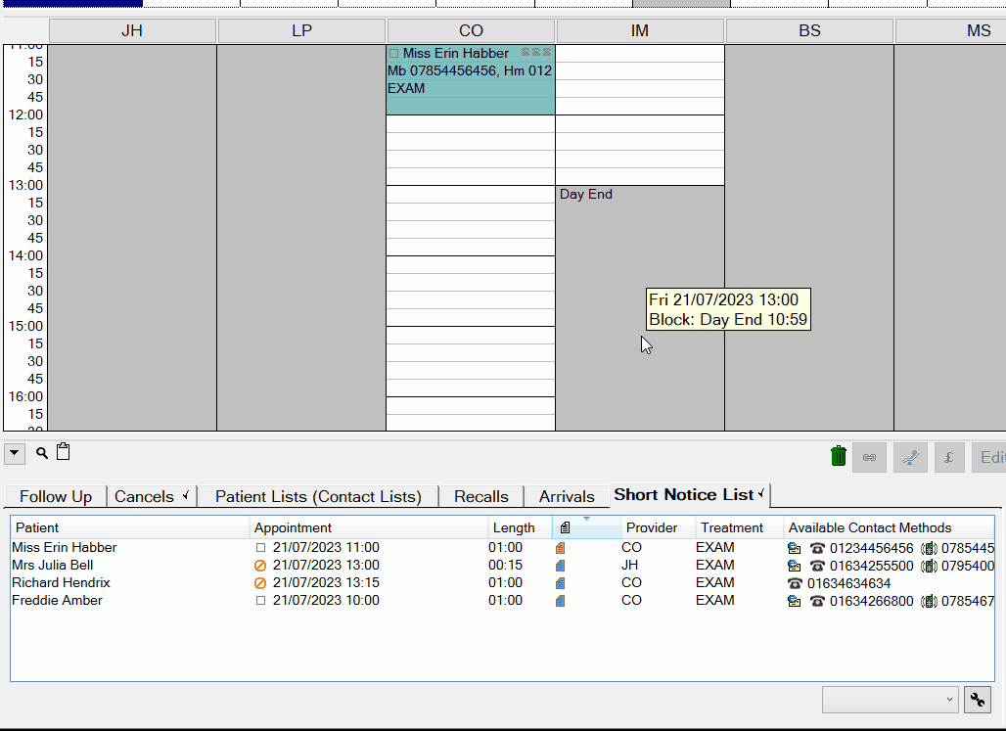
Task: Click the clipboard icon beside the search icon
Action: click(64, 452)
